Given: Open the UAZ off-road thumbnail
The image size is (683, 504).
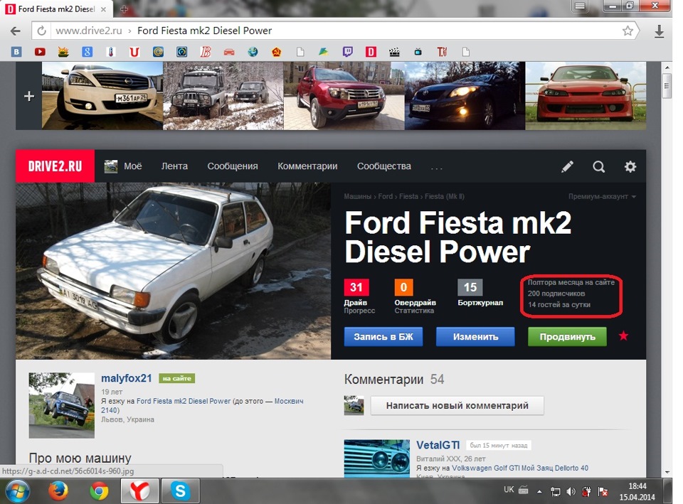Looking at the screenshot, I should click(x=223, y=96).
